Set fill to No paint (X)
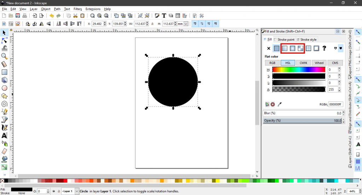 pyautogui.click(x=269, y=48)
